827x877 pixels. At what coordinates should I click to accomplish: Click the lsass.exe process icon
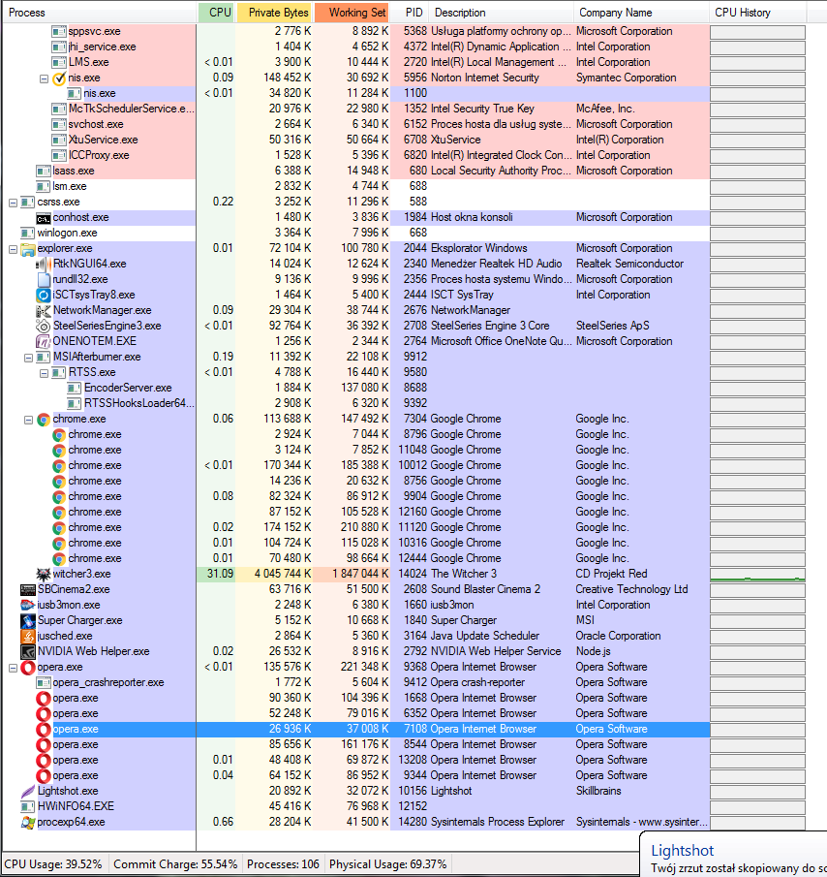coord(44,172)
